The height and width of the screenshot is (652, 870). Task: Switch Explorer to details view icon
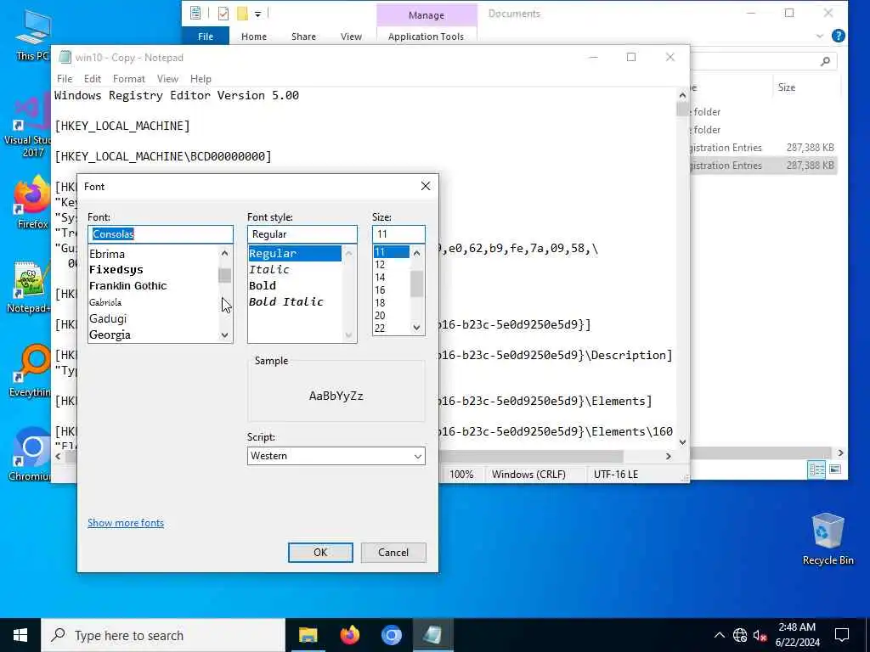click(x=816, y=469)
